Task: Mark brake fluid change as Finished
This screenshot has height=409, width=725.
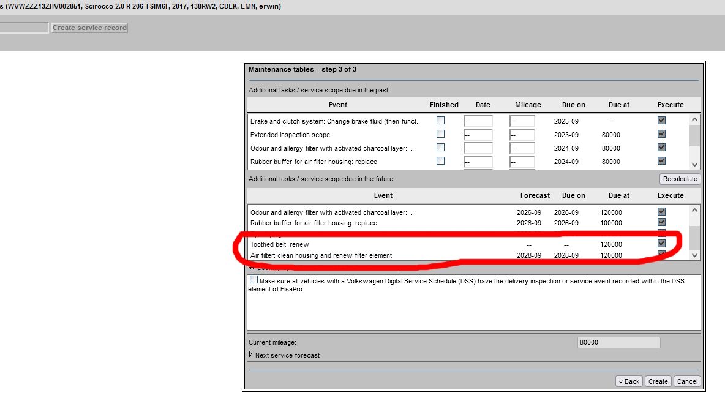Action: pos(440,121)
